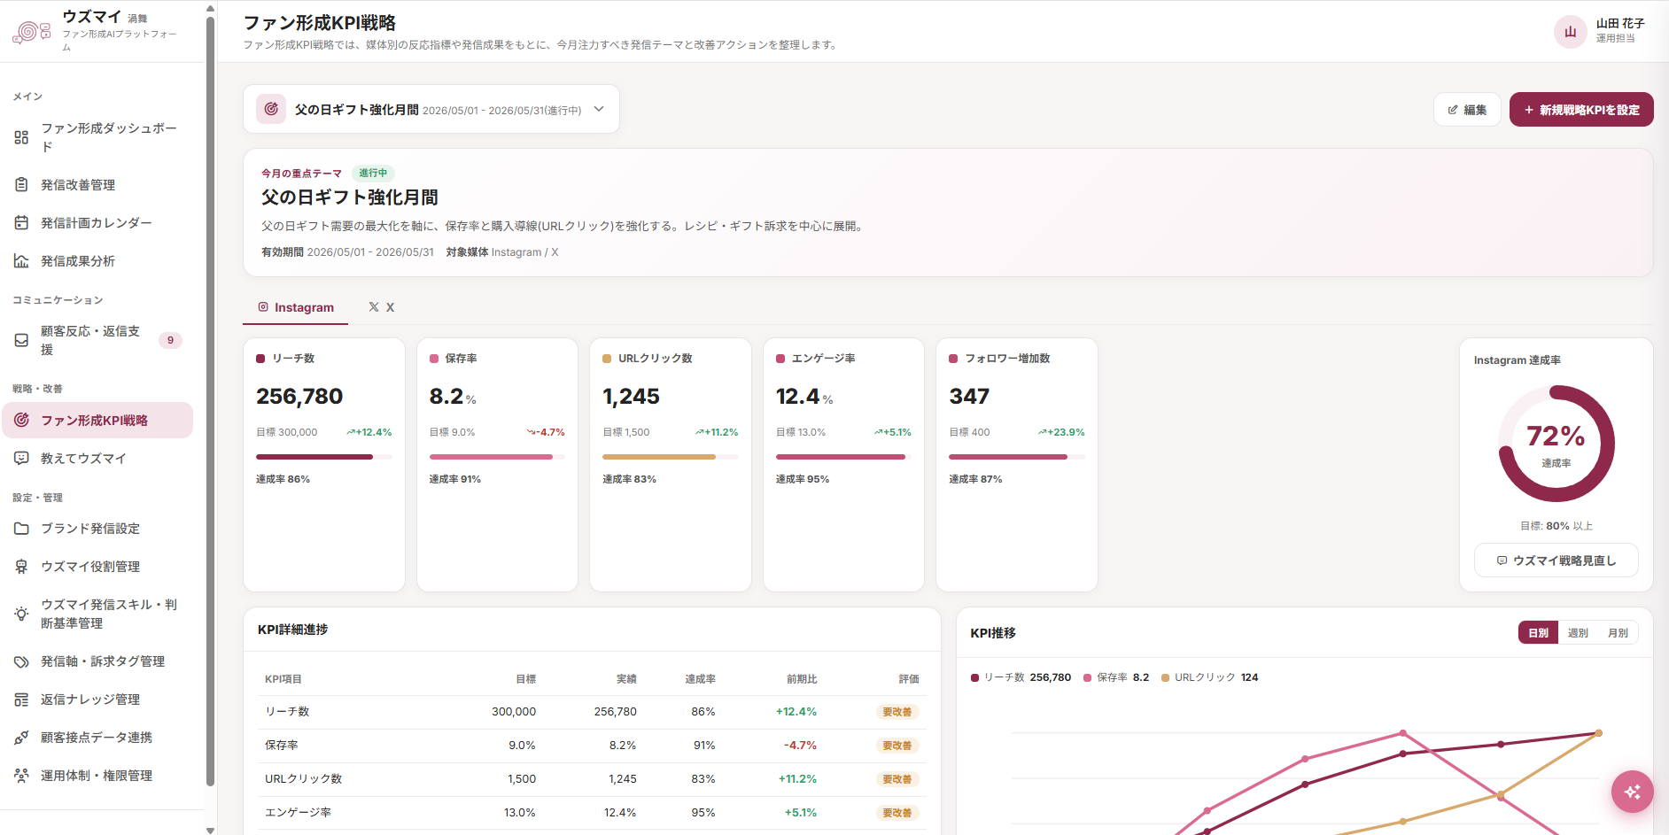Click the フォロワー増加数 KPI card

coord(1017,465)
